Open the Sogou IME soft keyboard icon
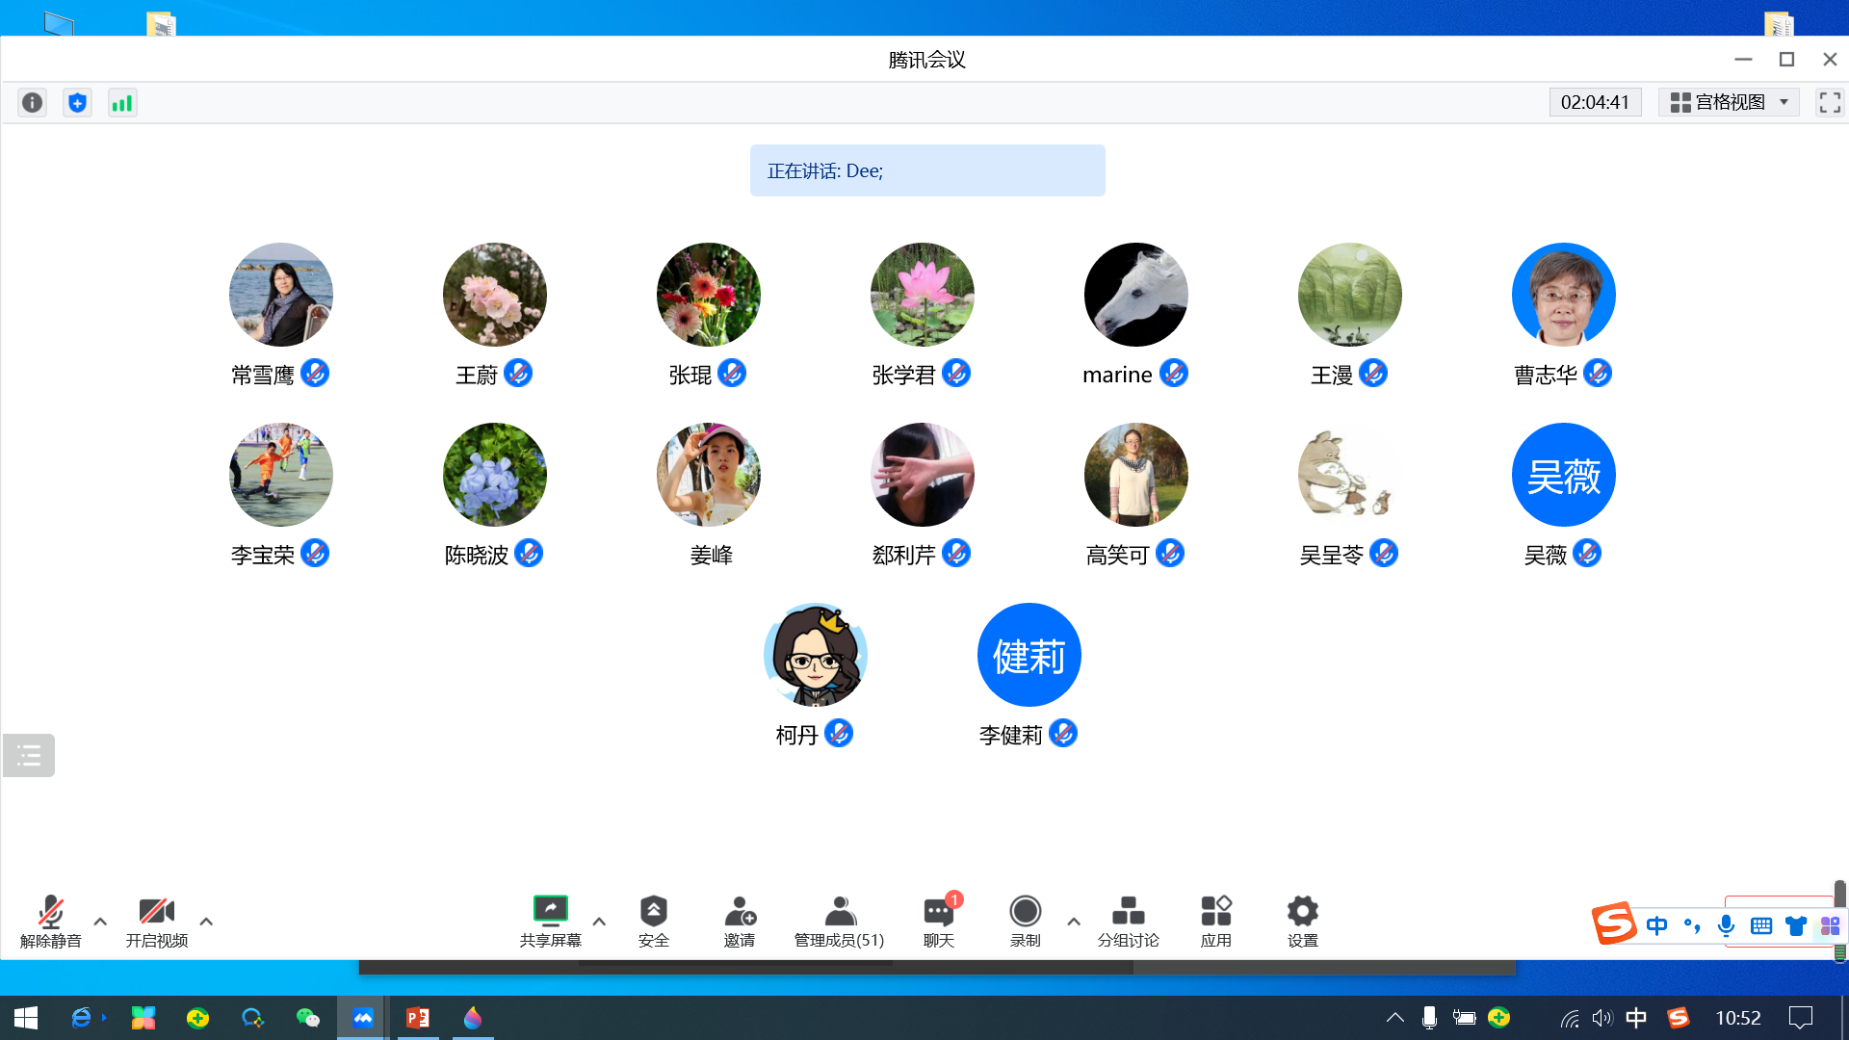 click(1761, 925)
